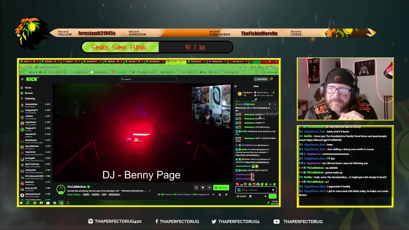Expand the stream title chevron
409x230 pixels.
149,191
